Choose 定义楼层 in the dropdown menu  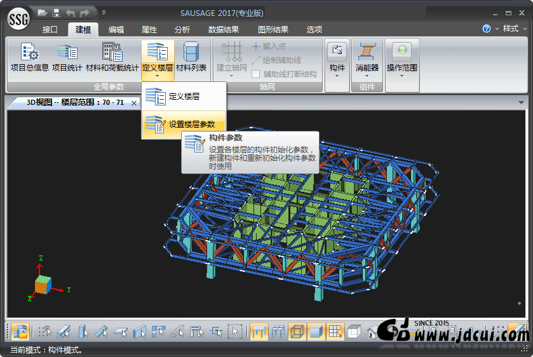184,97
